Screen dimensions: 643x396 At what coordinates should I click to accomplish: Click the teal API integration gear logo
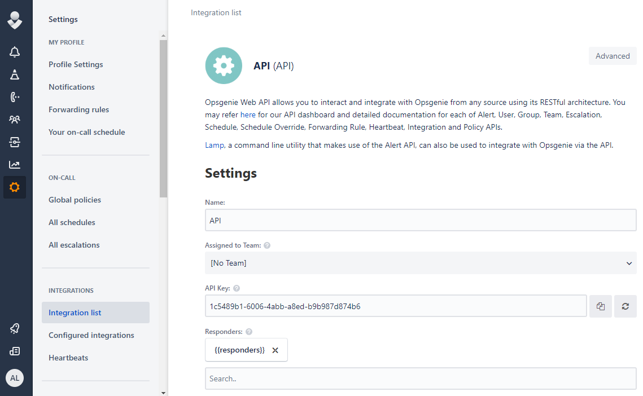point(224,65)
